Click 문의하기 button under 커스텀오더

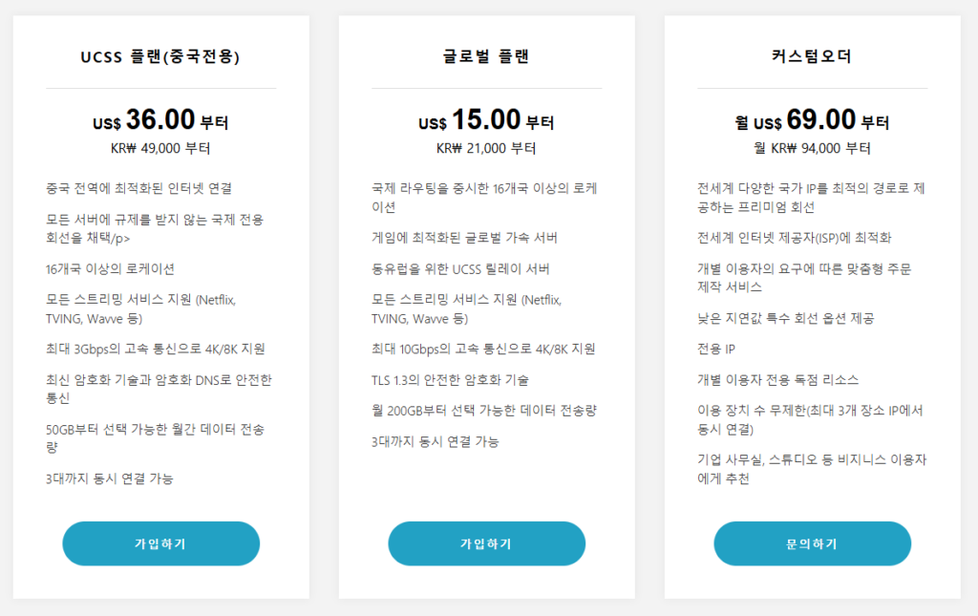[812, 543]
